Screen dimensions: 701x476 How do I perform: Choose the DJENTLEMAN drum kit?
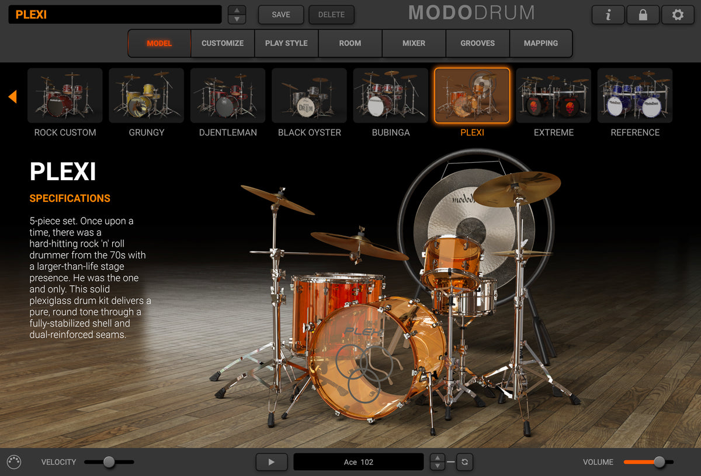point(228,96)
